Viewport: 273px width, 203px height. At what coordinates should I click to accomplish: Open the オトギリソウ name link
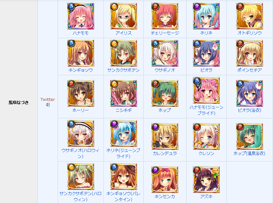(250, 33)
